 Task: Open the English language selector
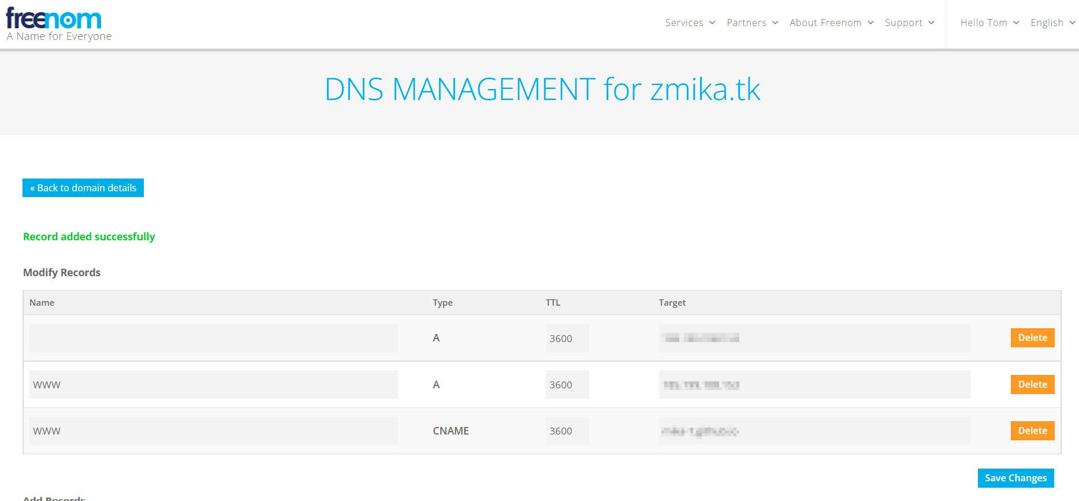pyautogui.click(x=1052, y=23)
